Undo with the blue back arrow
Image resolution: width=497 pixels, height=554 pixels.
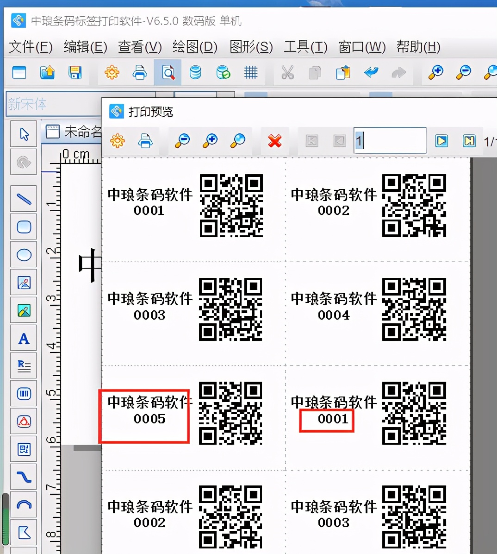(371, 72)
